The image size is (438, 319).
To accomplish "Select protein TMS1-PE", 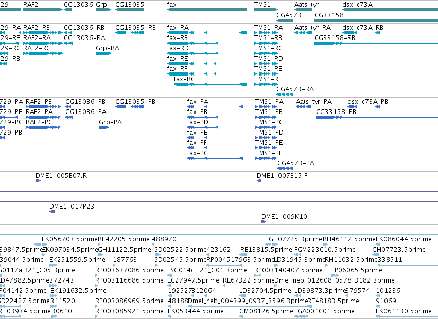I will [x=269, y=143].
